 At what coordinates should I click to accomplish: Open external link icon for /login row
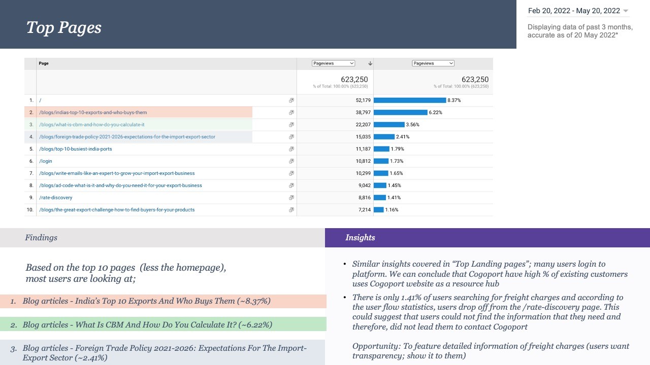291,161
